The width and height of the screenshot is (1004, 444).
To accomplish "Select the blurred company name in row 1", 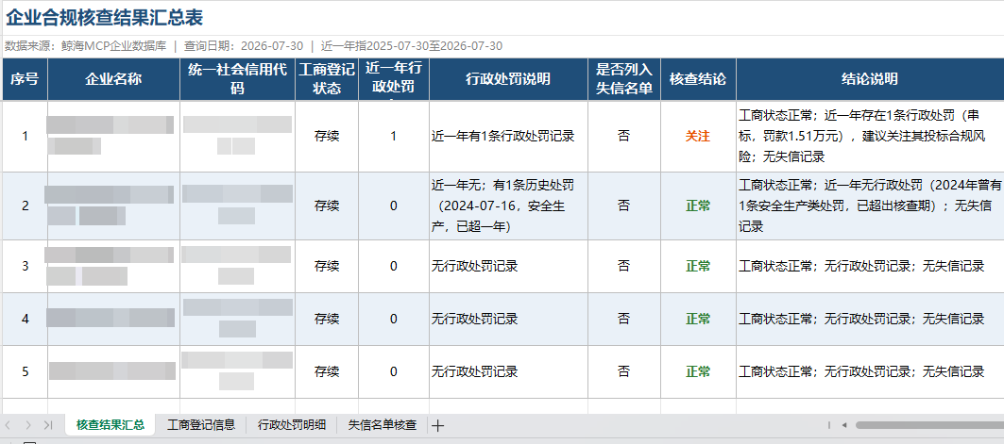I will 114,136.
